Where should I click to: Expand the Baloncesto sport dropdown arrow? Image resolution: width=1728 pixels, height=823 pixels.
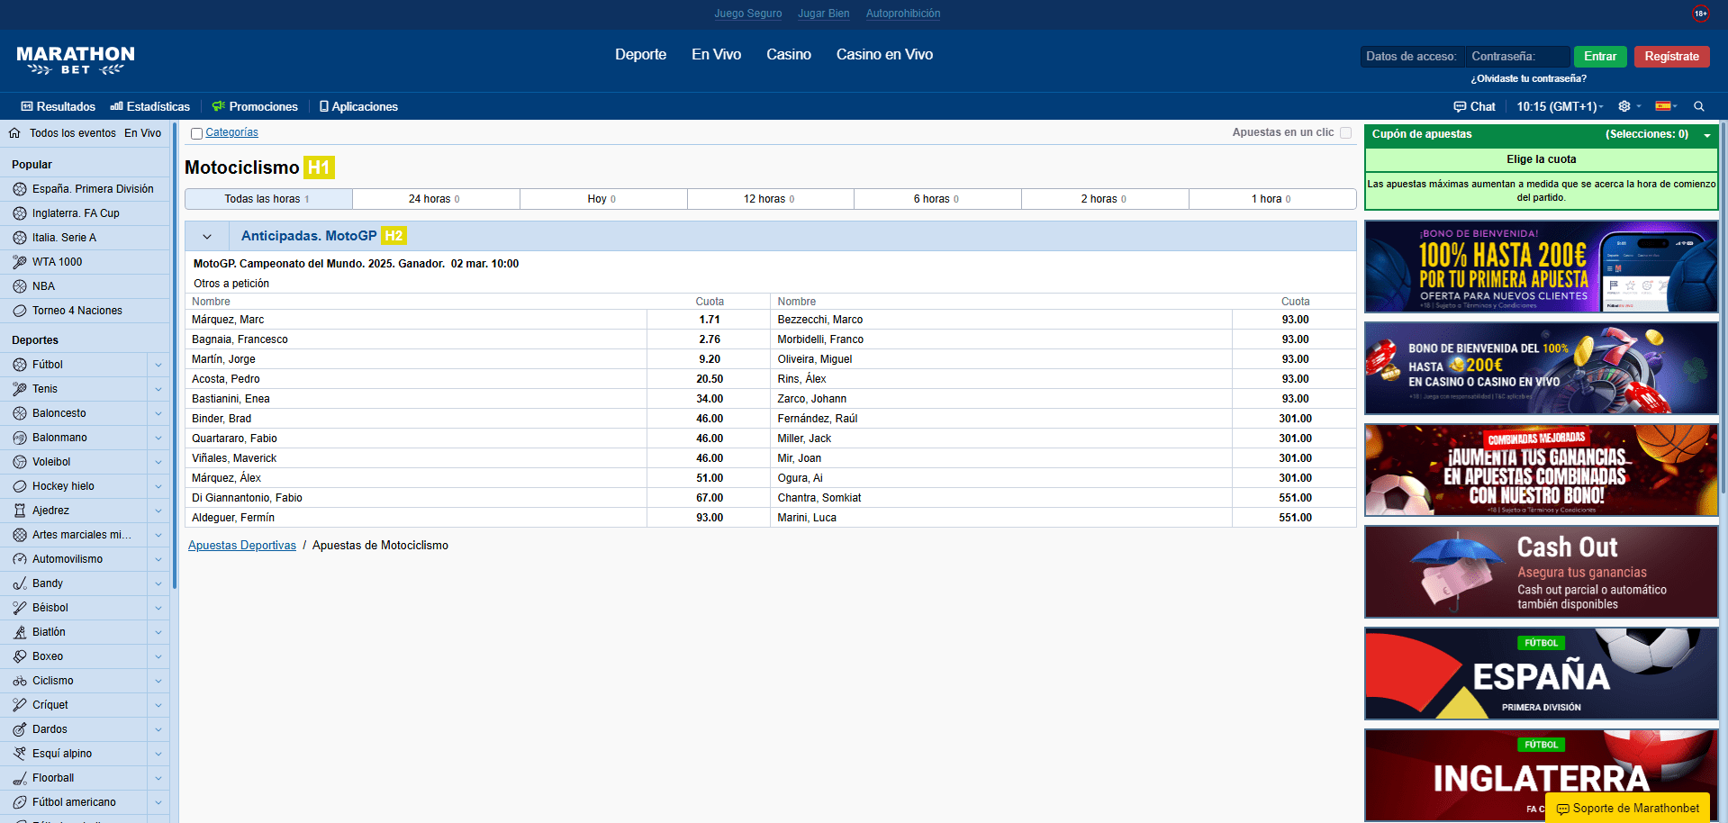[158, 413]
